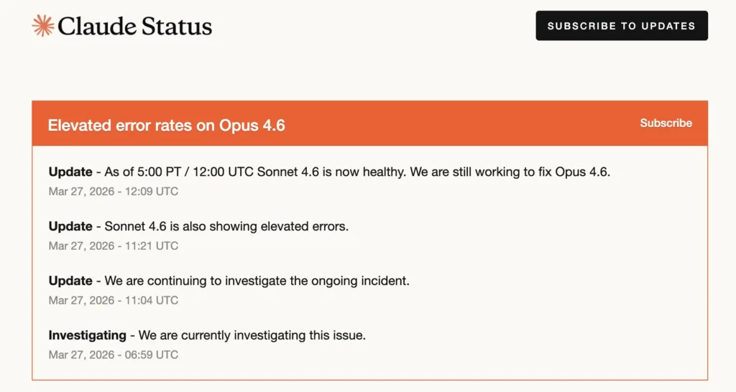Open the Elevated error rates on Opus 4.6 incident

tap(166, 125)
